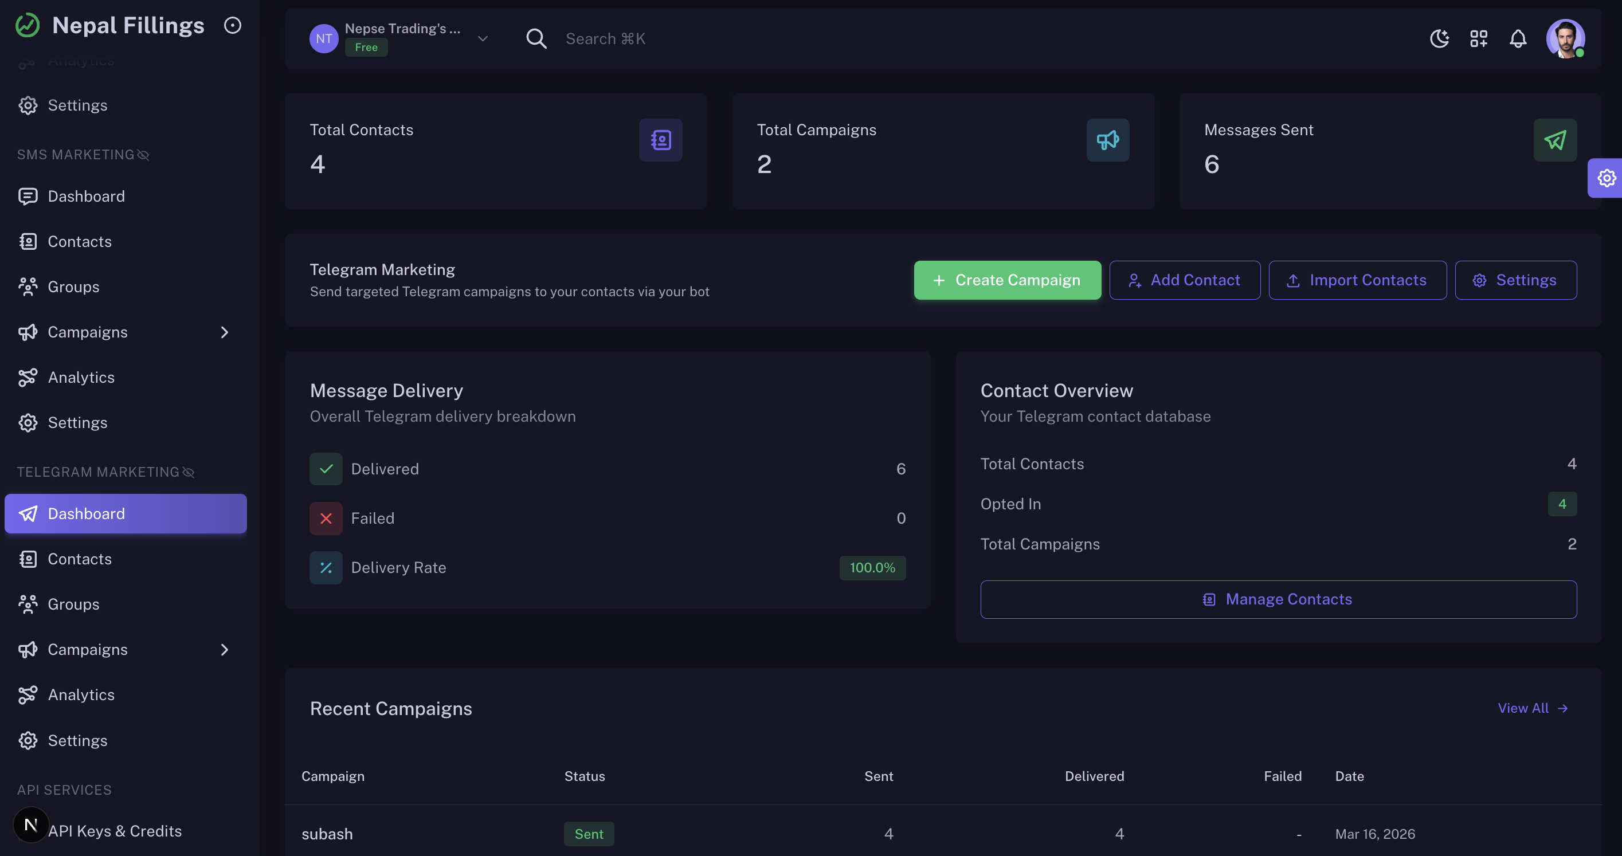
Task: Click the notifications bell icon
Action: [1519, 38]
